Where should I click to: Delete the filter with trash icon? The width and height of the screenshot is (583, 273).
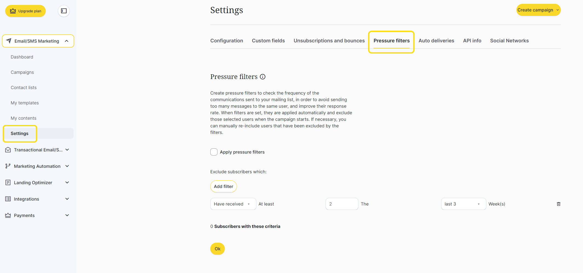[559, 204]
